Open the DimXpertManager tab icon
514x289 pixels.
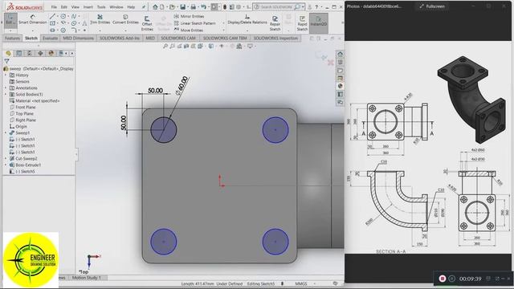[40, 53]
